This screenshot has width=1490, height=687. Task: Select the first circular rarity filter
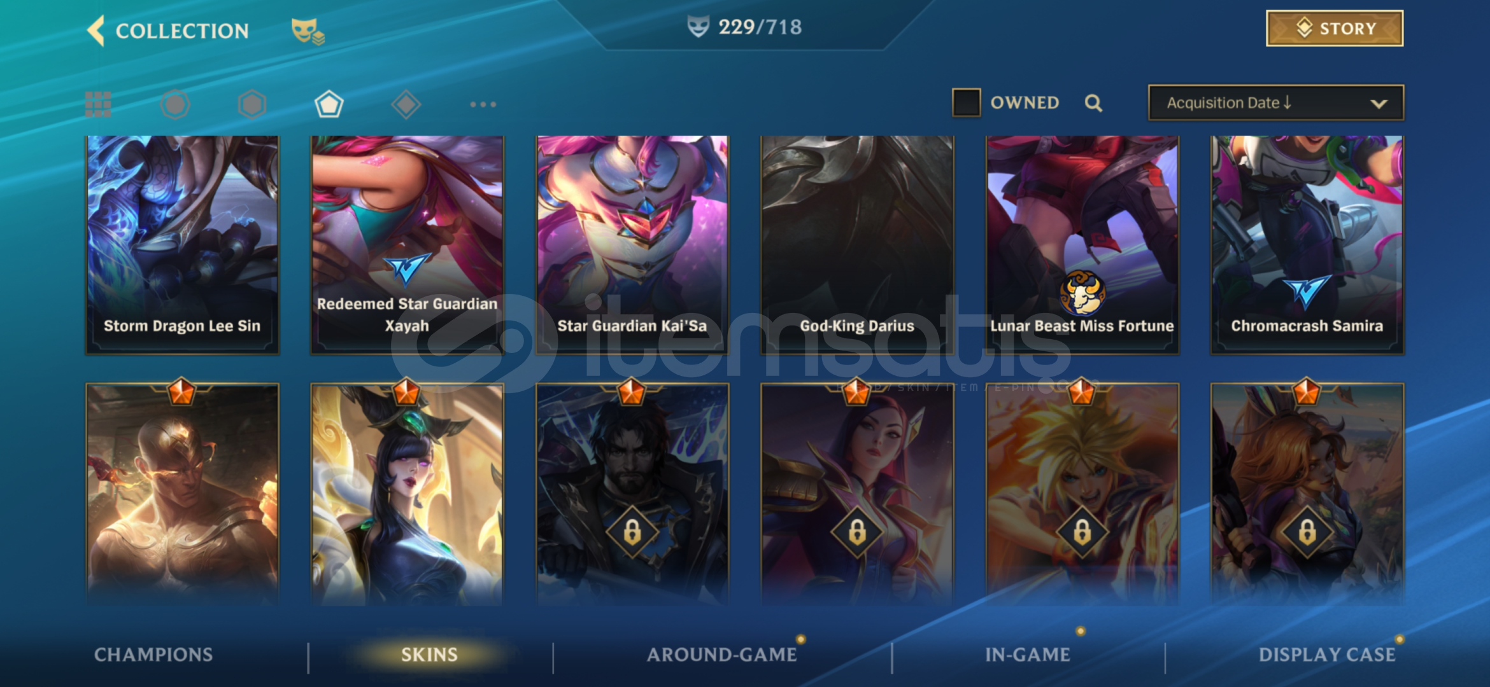pyautogui.click(x=175, y=104)
